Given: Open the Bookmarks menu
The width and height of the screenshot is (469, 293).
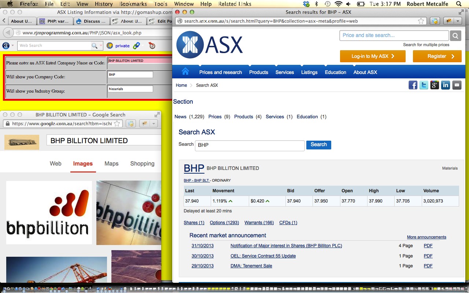Looking at the screenshot, I should click(133, 4).
